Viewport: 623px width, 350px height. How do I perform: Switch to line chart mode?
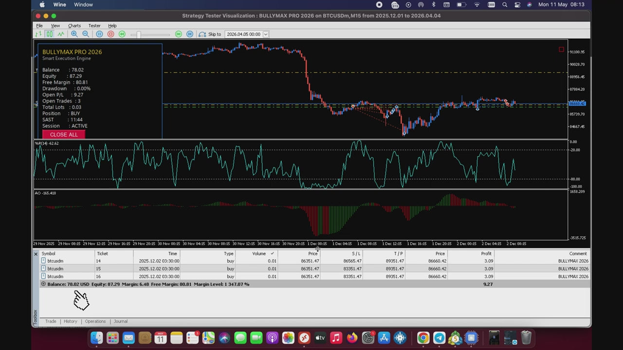[x=61, y=34]
